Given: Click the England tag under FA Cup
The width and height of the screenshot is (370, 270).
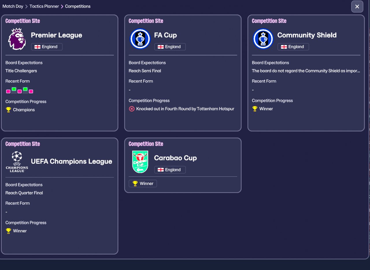Looking at the screenshot, I should pos(170,47).
